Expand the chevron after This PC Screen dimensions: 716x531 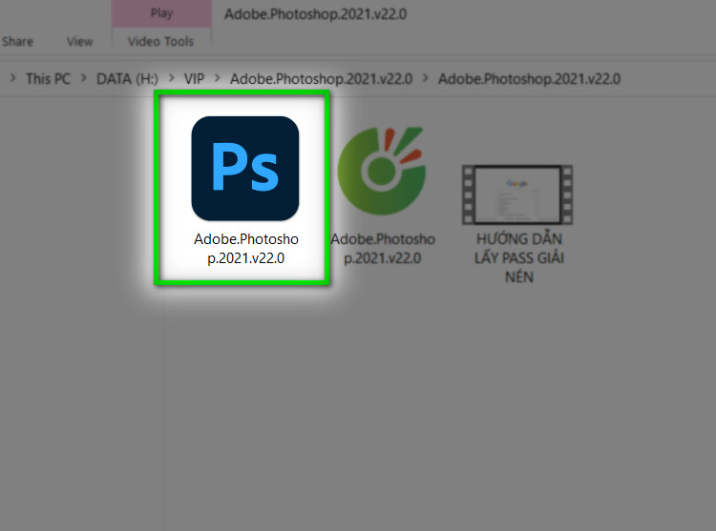pyautogui.click(x=83, y=78)
